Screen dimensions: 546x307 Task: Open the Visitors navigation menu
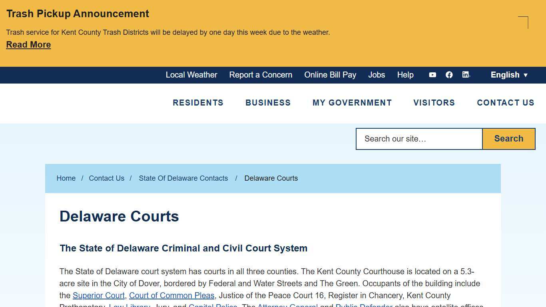434,103
